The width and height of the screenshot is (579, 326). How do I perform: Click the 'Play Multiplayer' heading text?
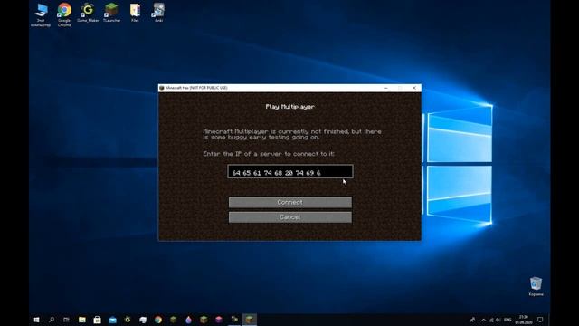pyautogui.click(x=289, y=107)
